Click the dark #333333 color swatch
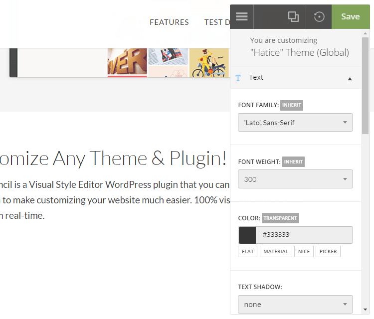 (x=247, y=235)
